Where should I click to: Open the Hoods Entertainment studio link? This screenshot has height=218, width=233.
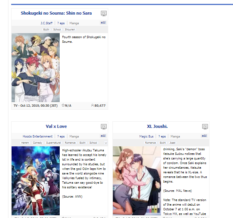click(x=37, y=136)
